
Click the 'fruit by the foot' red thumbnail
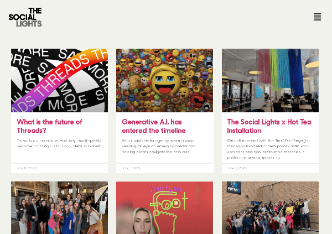coord(164,208)
